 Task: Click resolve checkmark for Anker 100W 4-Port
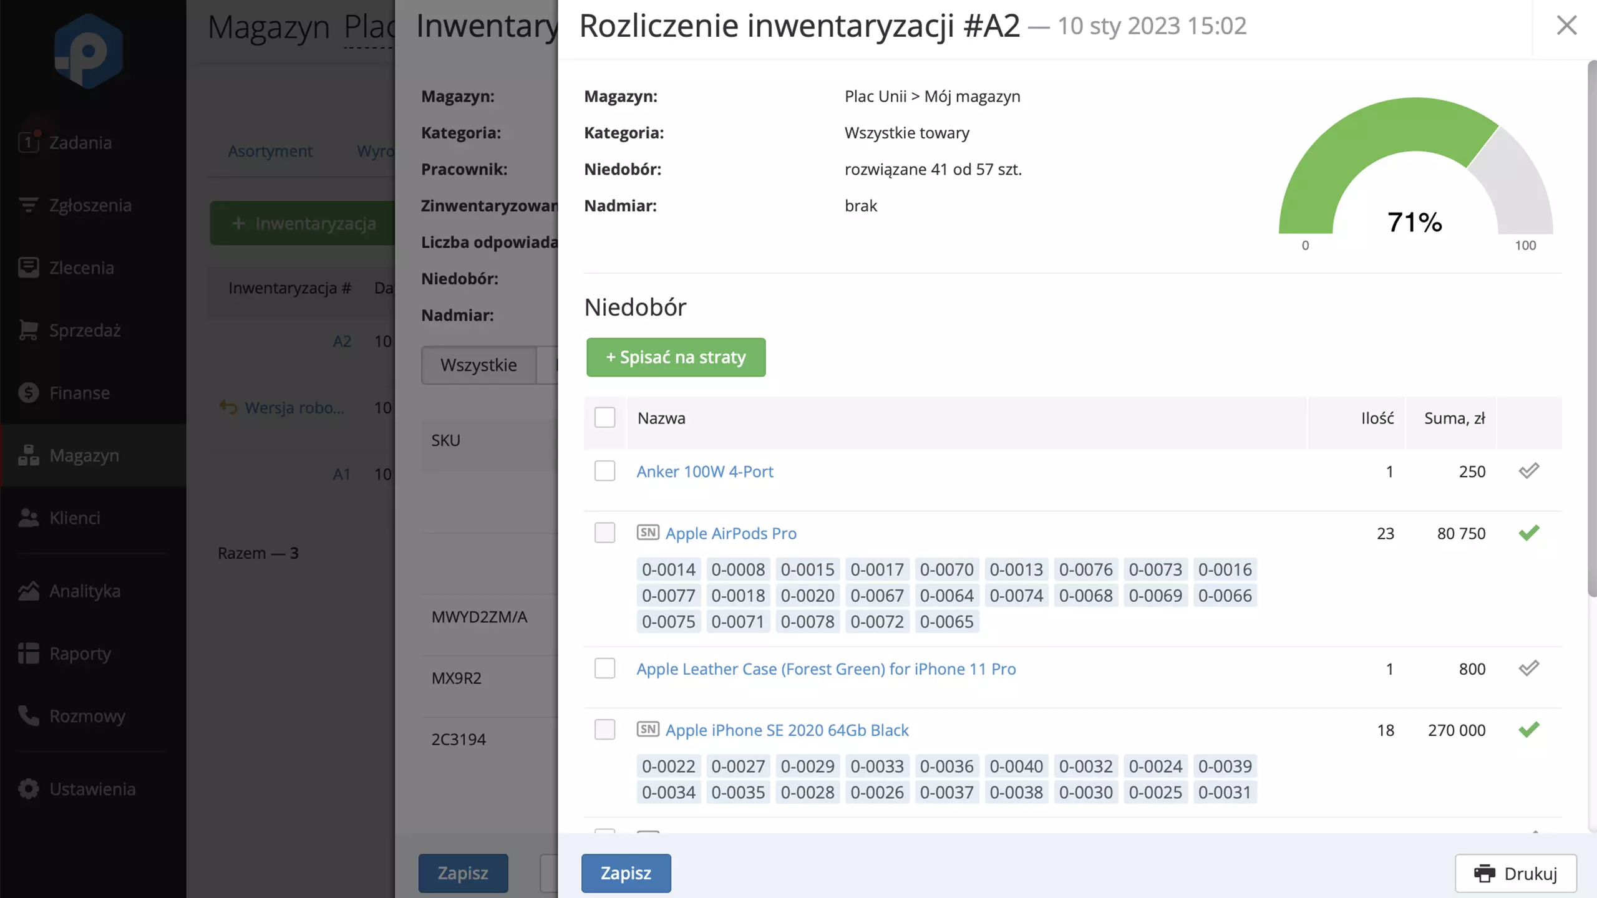1529,471
